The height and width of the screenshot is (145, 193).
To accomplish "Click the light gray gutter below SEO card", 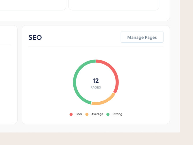I will point(96,128).
